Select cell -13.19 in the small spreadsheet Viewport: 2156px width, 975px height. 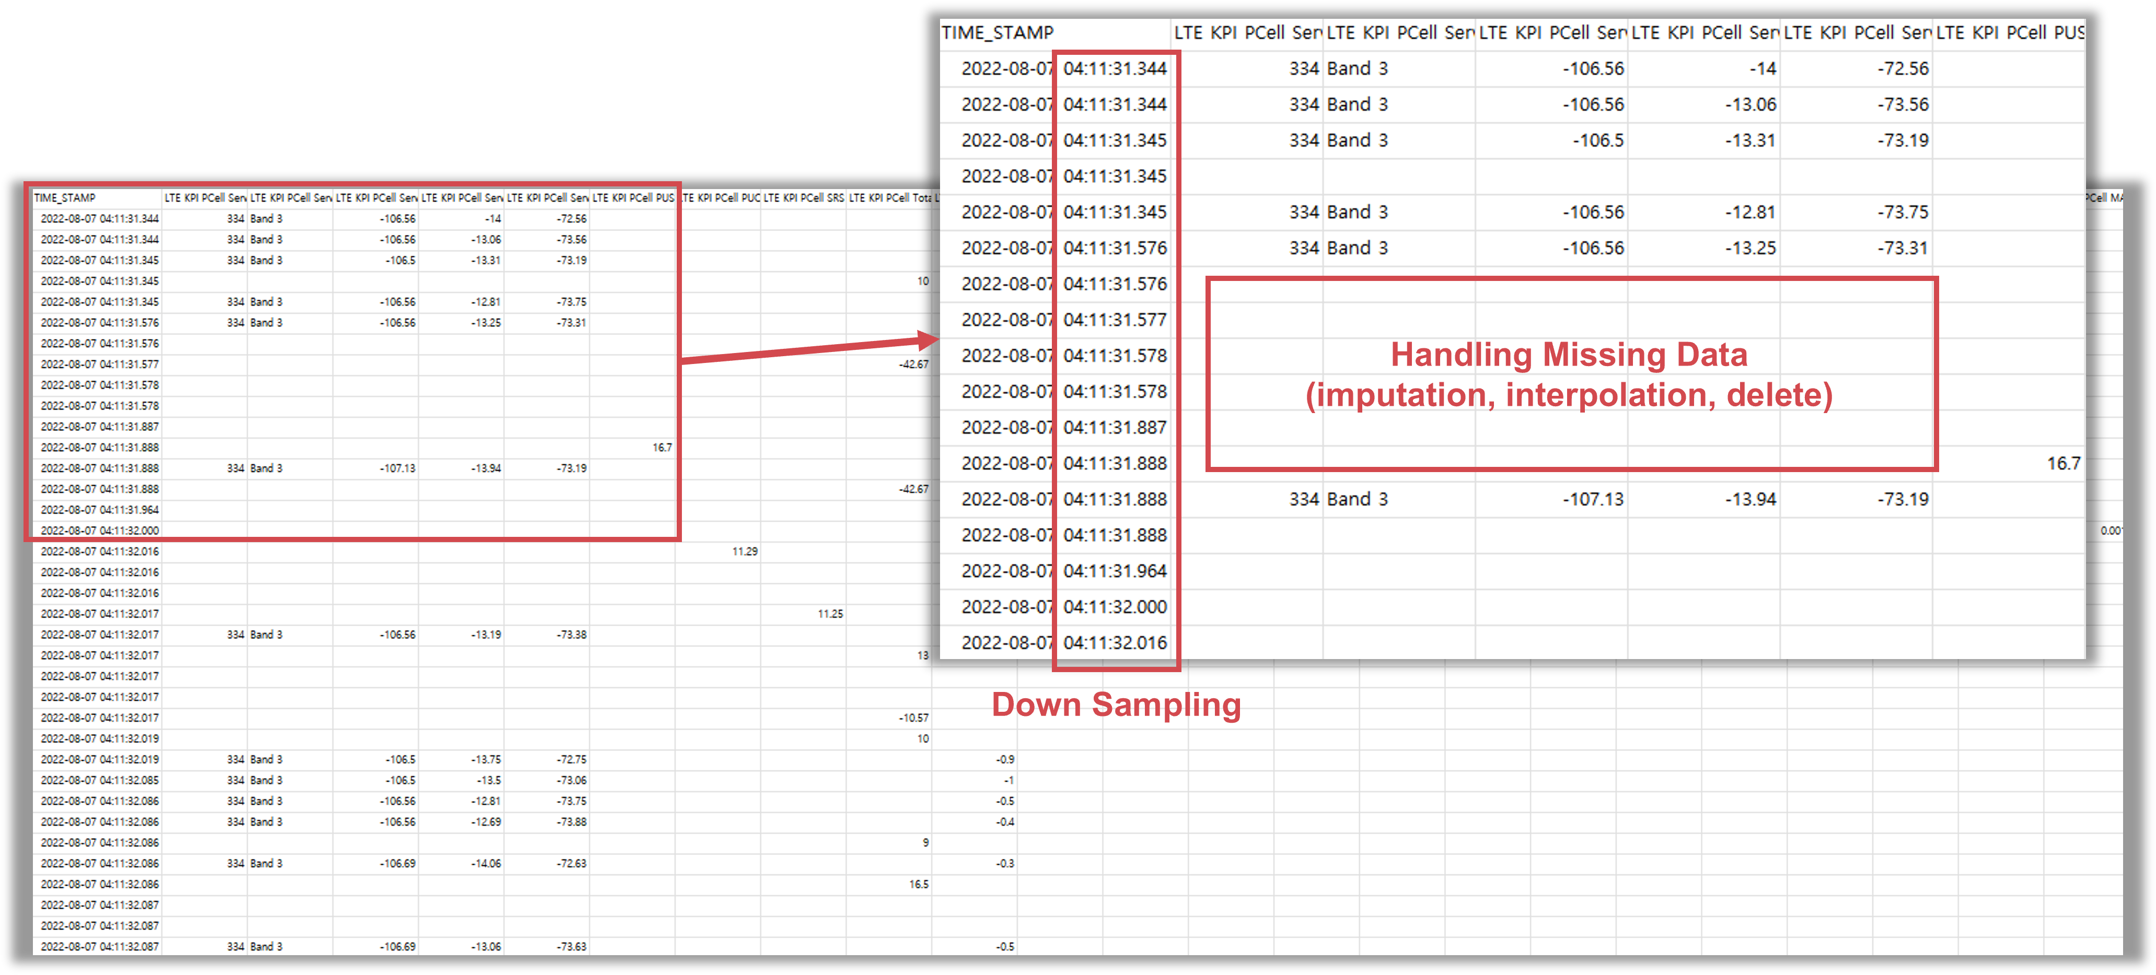[x=485, y=636]
